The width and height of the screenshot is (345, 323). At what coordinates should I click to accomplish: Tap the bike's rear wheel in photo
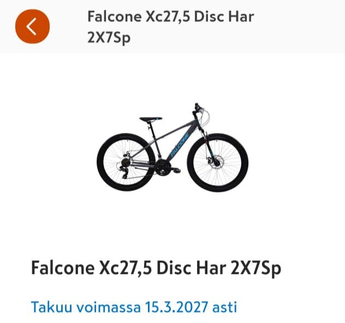coord(126,162)
